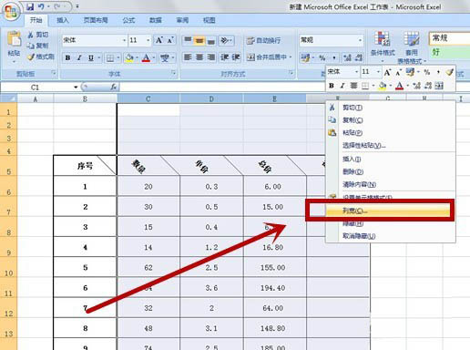Click the ribbon fill color bucket icon
470x350 pixels.
[x=129, y=57]
